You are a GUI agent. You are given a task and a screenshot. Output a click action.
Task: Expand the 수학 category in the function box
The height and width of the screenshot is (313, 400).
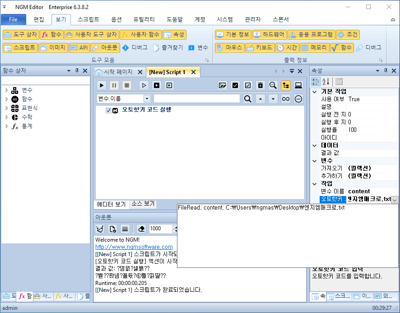pyautogui.click(x=8, y=117)
